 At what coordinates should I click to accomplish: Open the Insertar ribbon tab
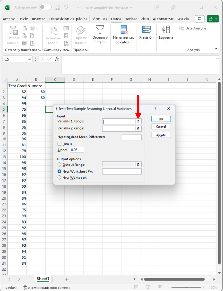coord(39,19)
